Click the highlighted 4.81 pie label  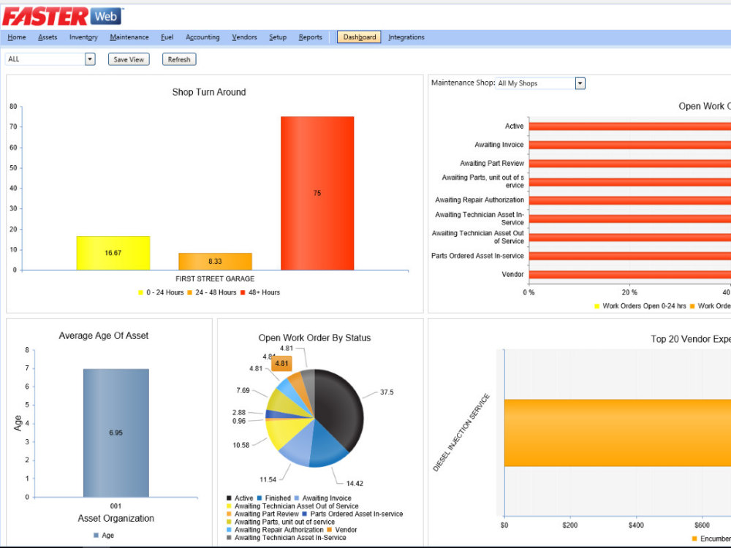coord(281,363)
